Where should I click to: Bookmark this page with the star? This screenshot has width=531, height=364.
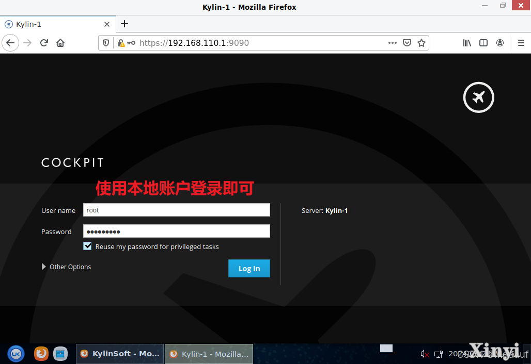coord(421,43)
